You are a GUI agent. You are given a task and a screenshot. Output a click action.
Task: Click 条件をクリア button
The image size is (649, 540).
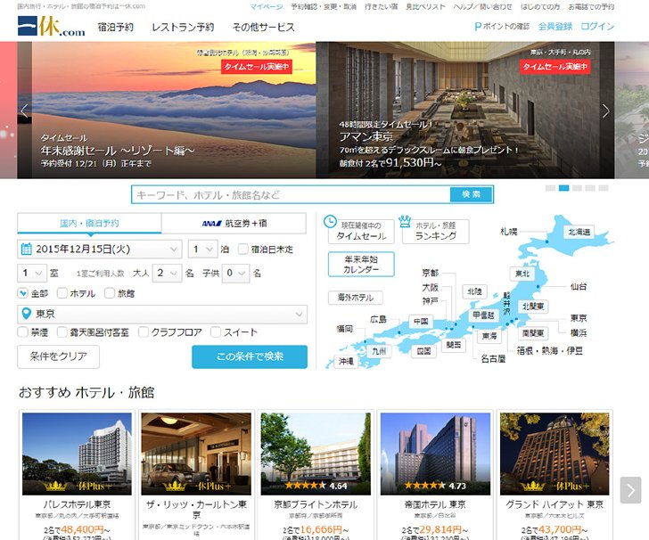(x=58, y=356)
